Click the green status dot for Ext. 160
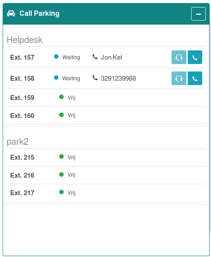 pos(61,115)
